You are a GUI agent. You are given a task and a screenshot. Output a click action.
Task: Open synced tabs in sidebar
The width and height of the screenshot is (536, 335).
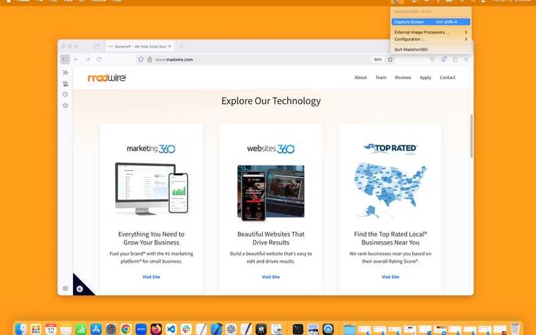coord(65,84)
